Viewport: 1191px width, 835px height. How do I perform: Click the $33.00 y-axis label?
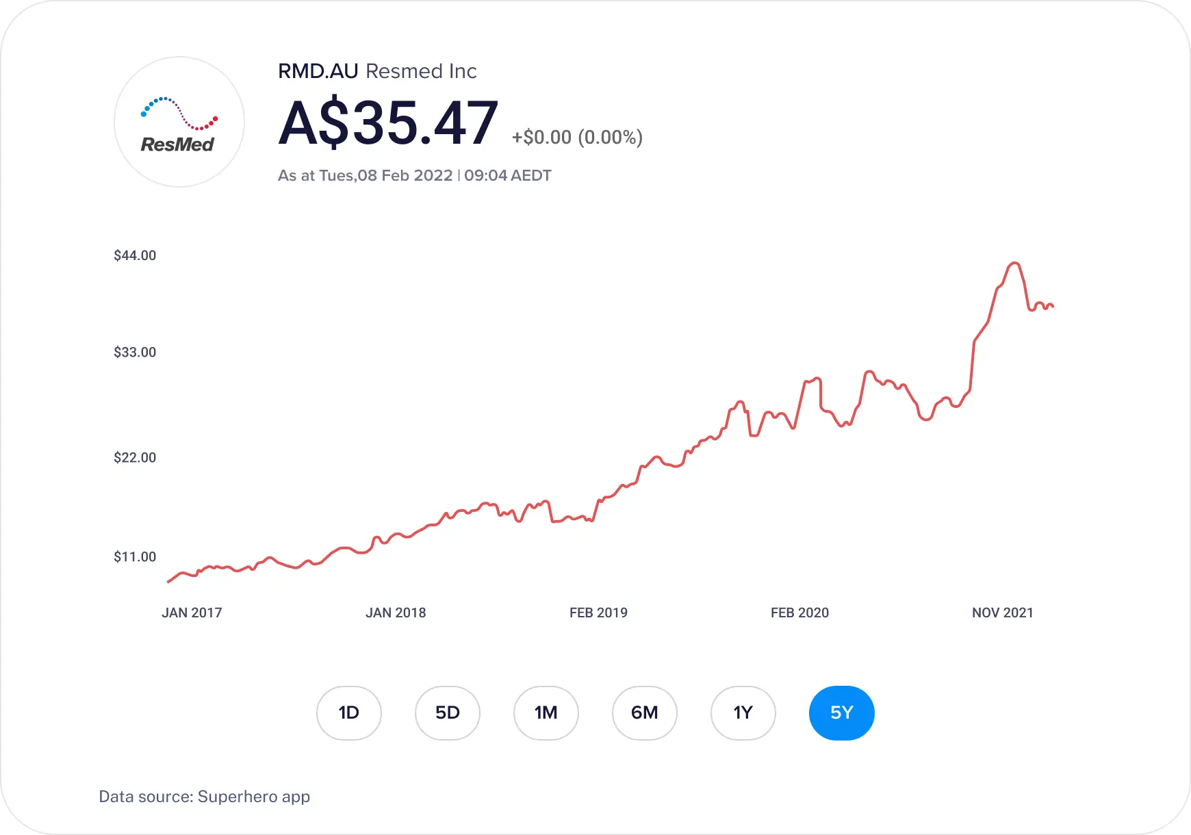(135, 352)
